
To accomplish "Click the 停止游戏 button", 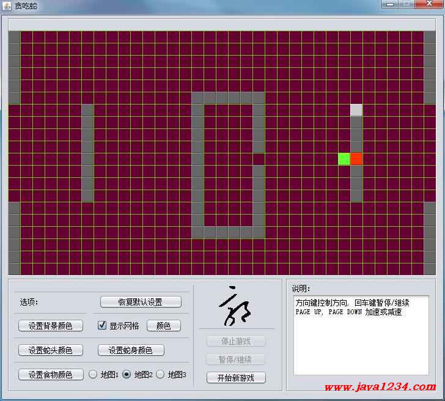I will coord(236,341).
